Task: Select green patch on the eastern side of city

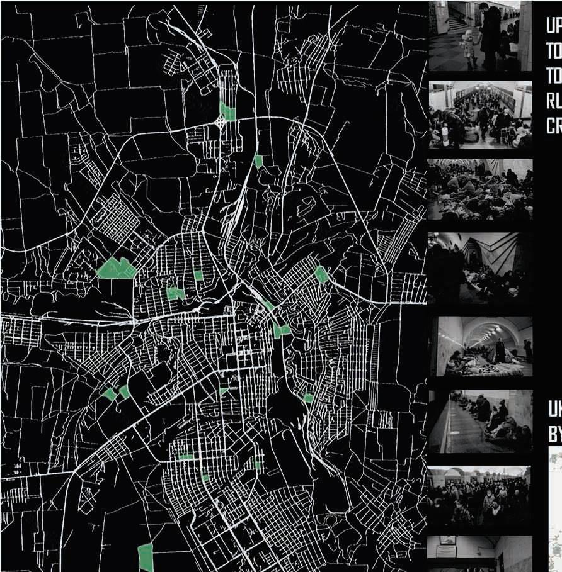Action: [x=321, y=274]
